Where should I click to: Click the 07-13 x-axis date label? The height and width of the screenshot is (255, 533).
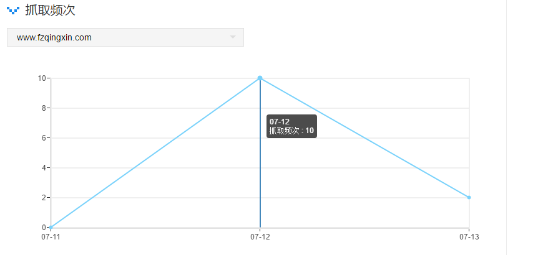pyautogui.click(x=469, y=237)
